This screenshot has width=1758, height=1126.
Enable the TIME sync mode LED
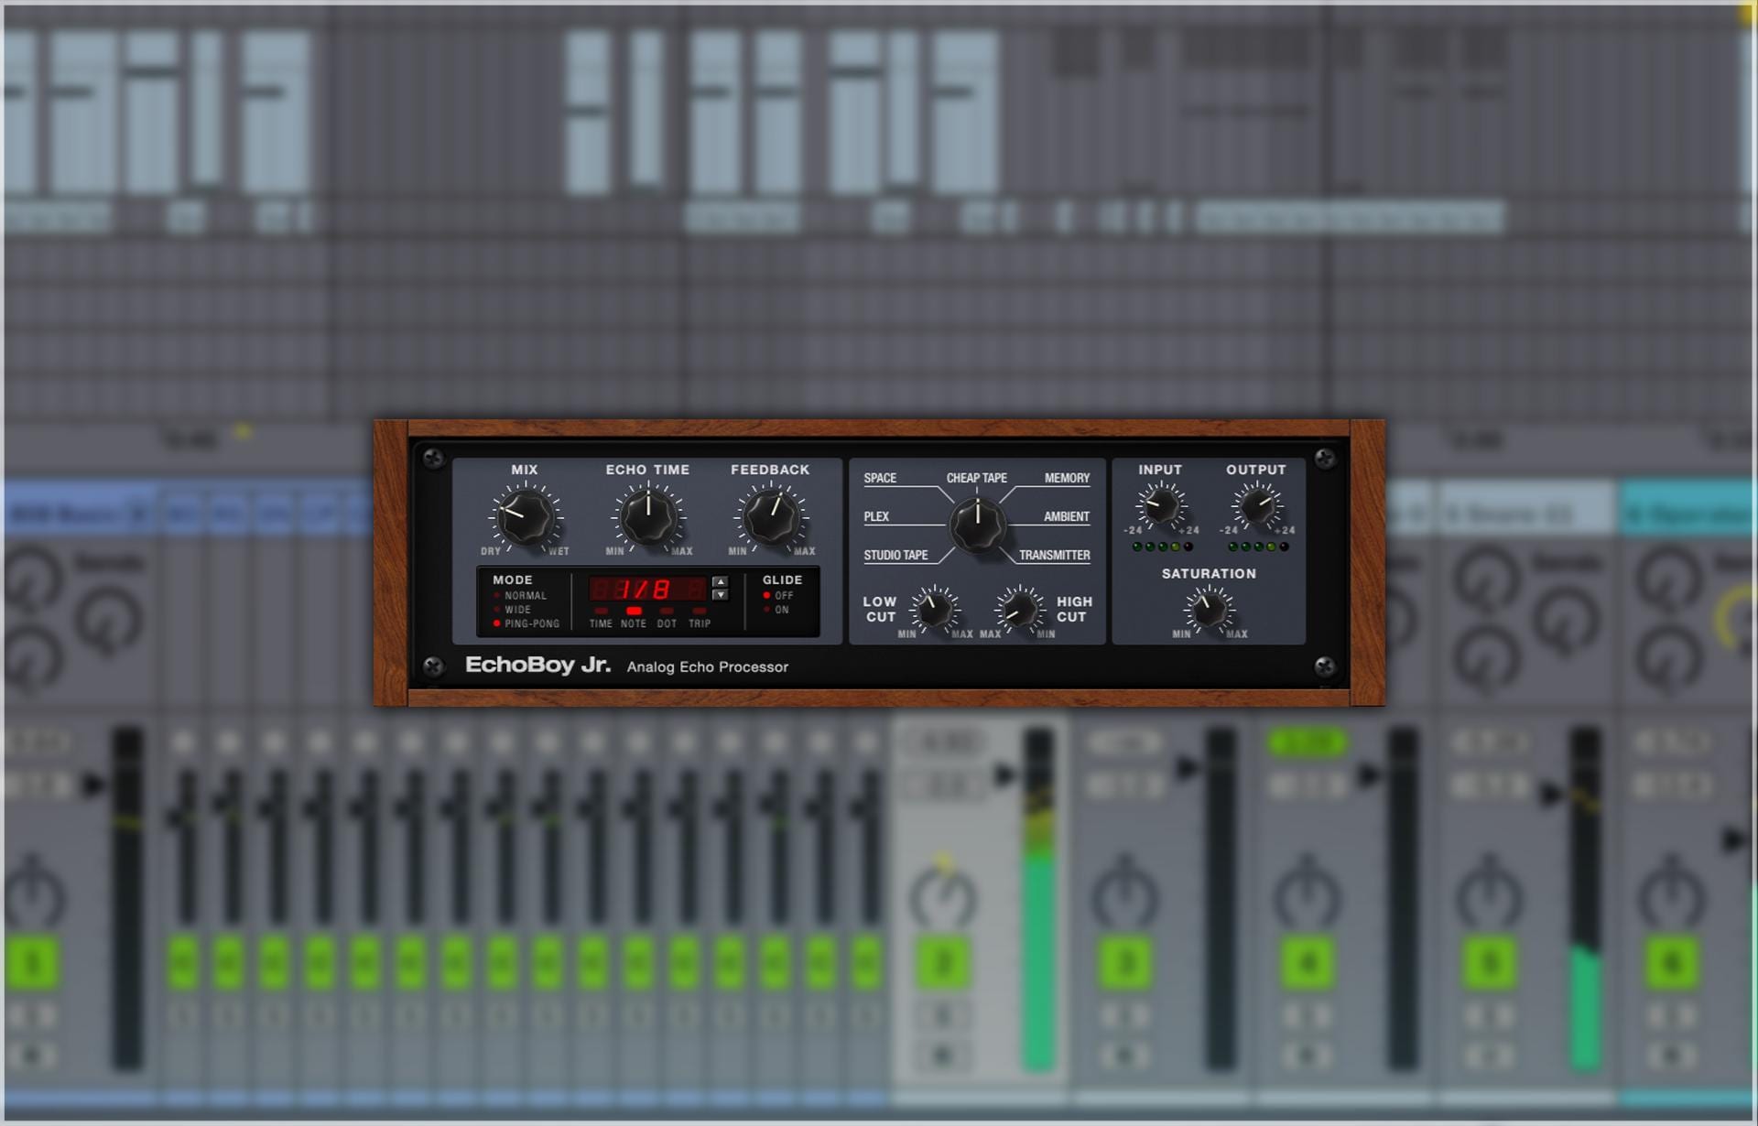coord(601,611)
